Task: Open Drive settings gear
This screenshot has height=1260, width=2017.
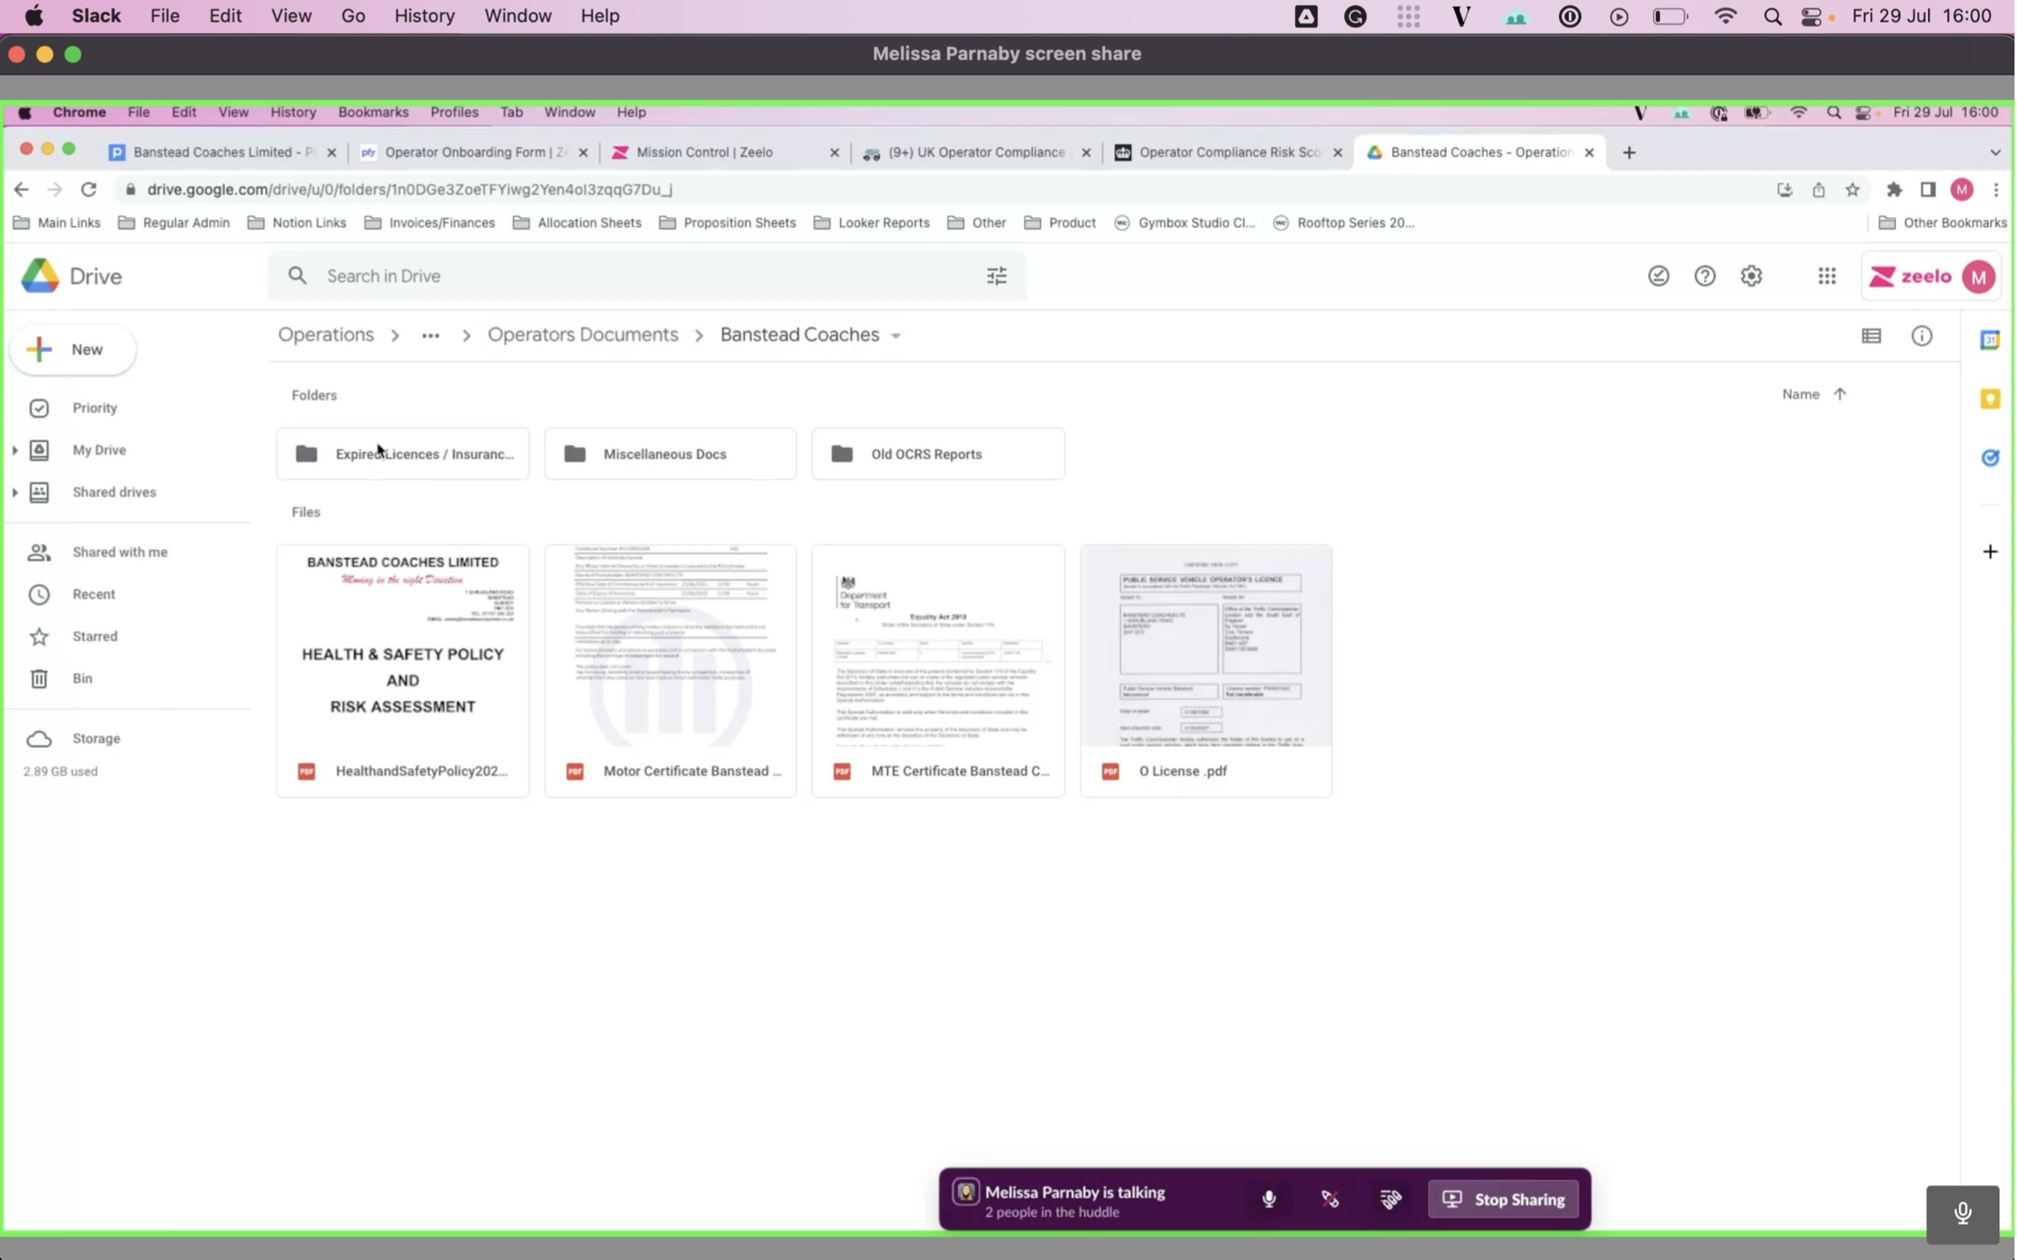Action: (1752, 276)
